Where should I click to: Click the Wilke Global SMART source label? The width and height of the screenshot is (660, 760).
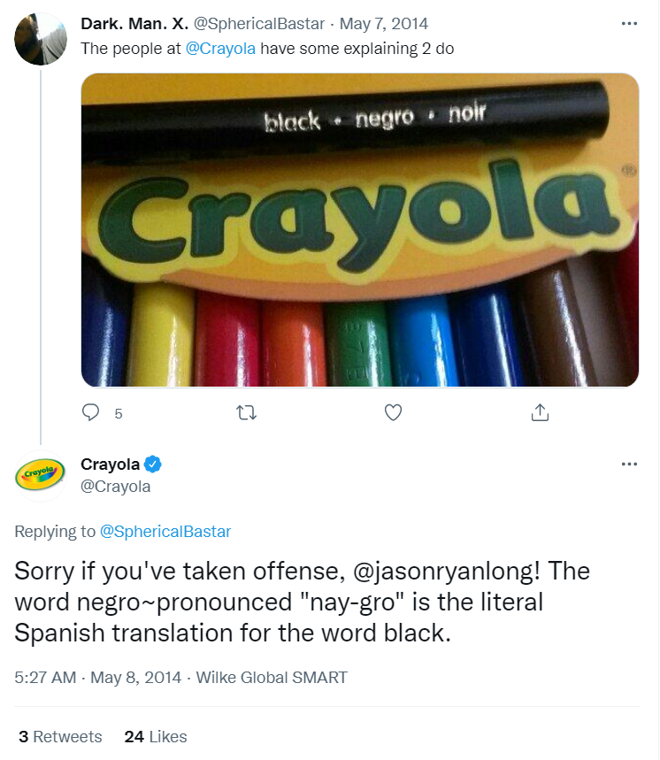point(272,678)
